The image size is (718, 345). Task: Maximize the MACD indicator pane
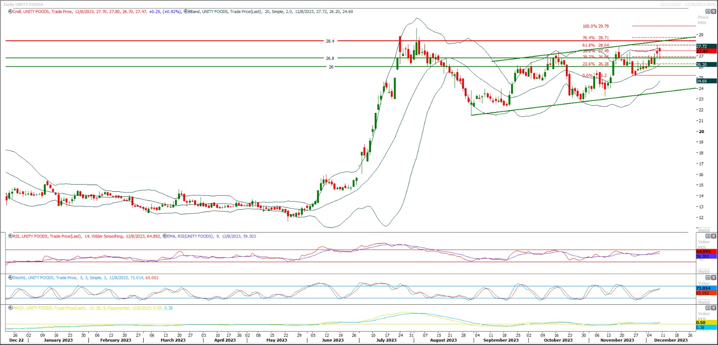coord(708,308)
